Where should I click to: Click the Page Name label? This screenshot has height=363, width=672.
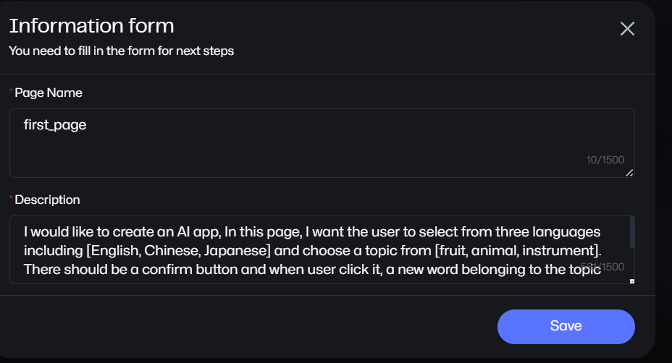click(x=49, y=93)
